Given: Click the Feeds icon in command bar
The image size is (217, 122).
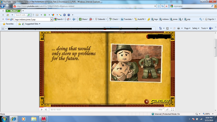Looking at the screenshot, I should coord(167,28).
